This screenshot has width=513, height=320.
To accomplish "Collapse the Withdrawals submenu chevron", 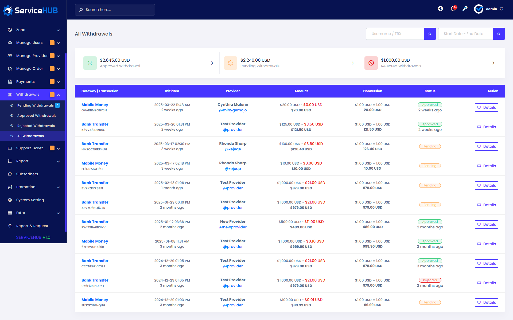I will 59,95.
